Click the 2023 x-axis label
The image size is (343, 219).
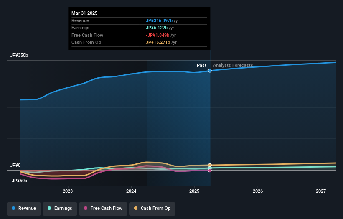click(68, 191)
